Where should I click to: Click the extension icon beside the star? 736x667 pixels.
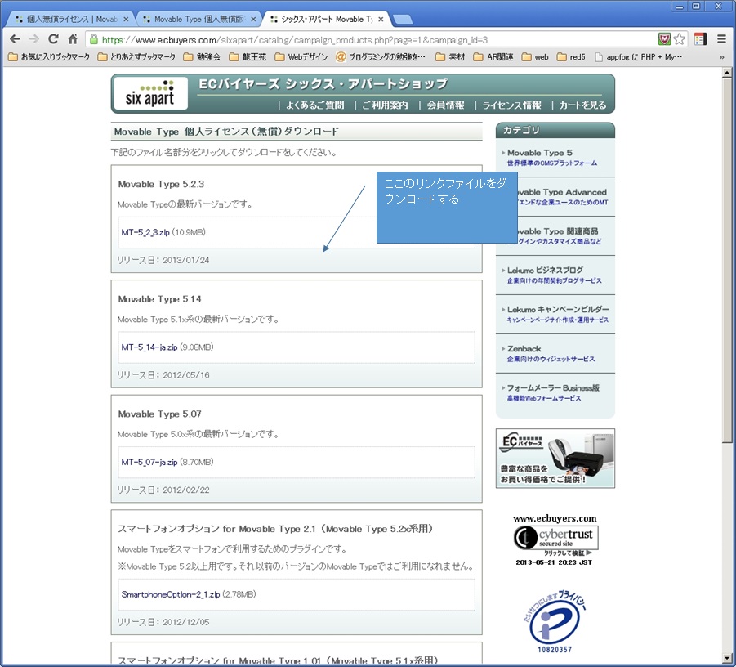700,39
